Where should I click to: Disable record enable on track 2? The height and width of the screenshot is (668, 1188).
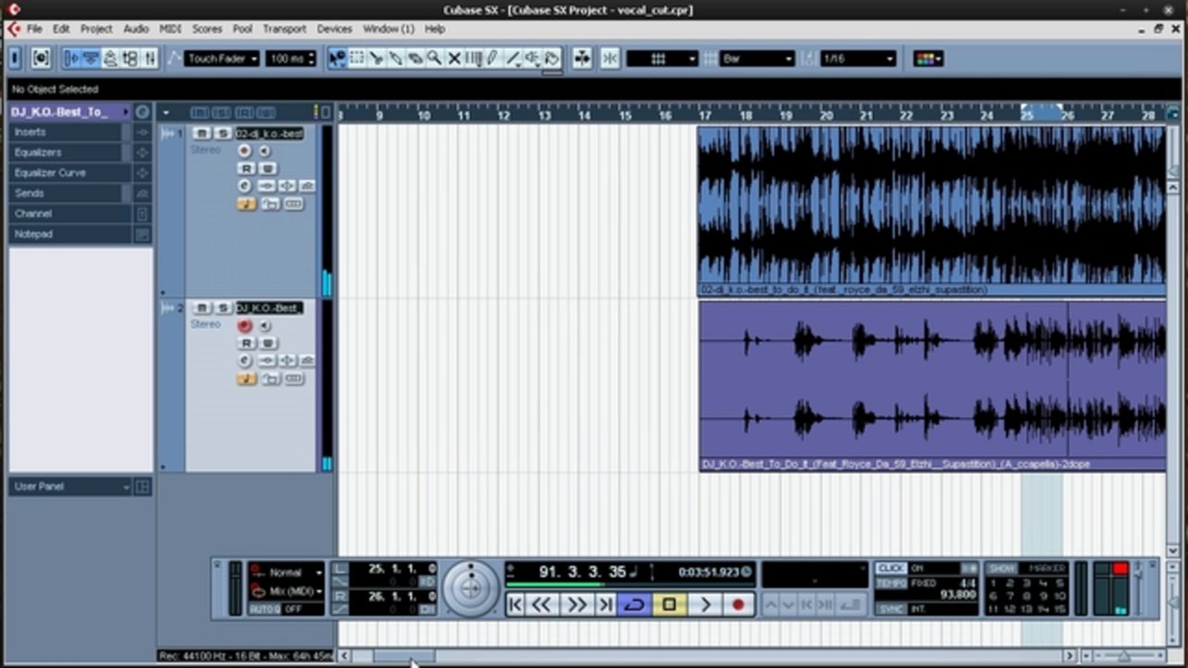[x=245, y=326]
